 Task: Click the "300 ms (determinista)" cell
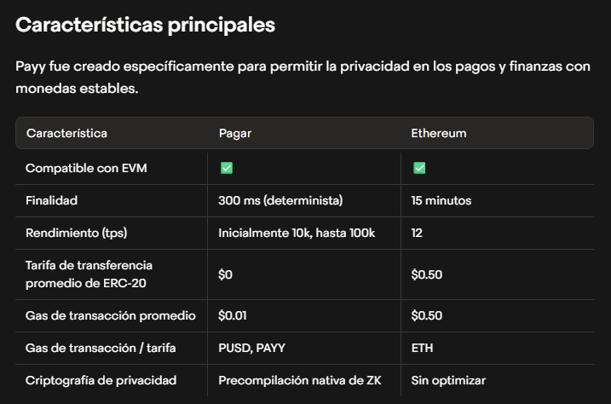[x=280, y=201]
